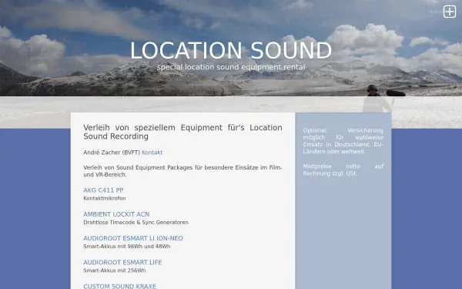462x289 pixels.
Task: Open the Kontakt link
Action: 152,153
